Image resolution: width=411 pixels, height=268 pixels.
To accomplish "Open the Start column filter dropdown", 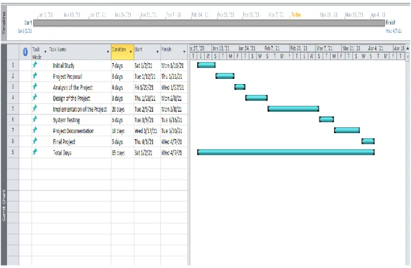I will click(157, 51).
